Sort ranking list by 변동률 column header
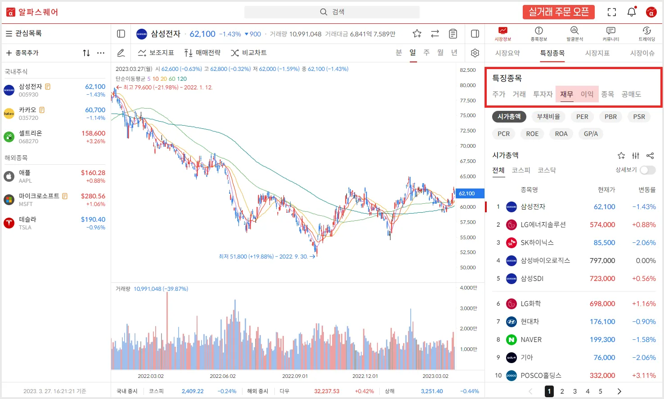This screenshot has width=664, height=399. pyautogui.click(x=647, y=190)
